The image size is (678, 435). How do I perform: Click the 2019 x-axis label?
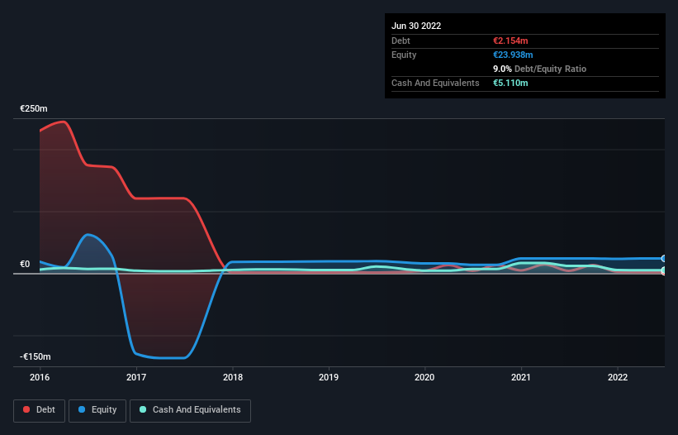point(329,377)
